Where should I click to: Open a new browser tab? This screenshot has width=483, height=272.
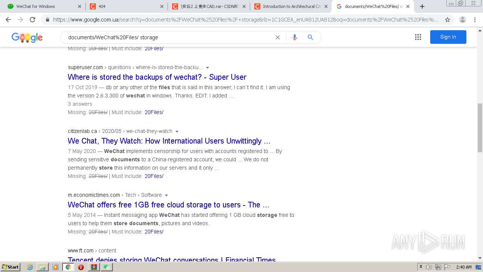click(x=422, y=6)
